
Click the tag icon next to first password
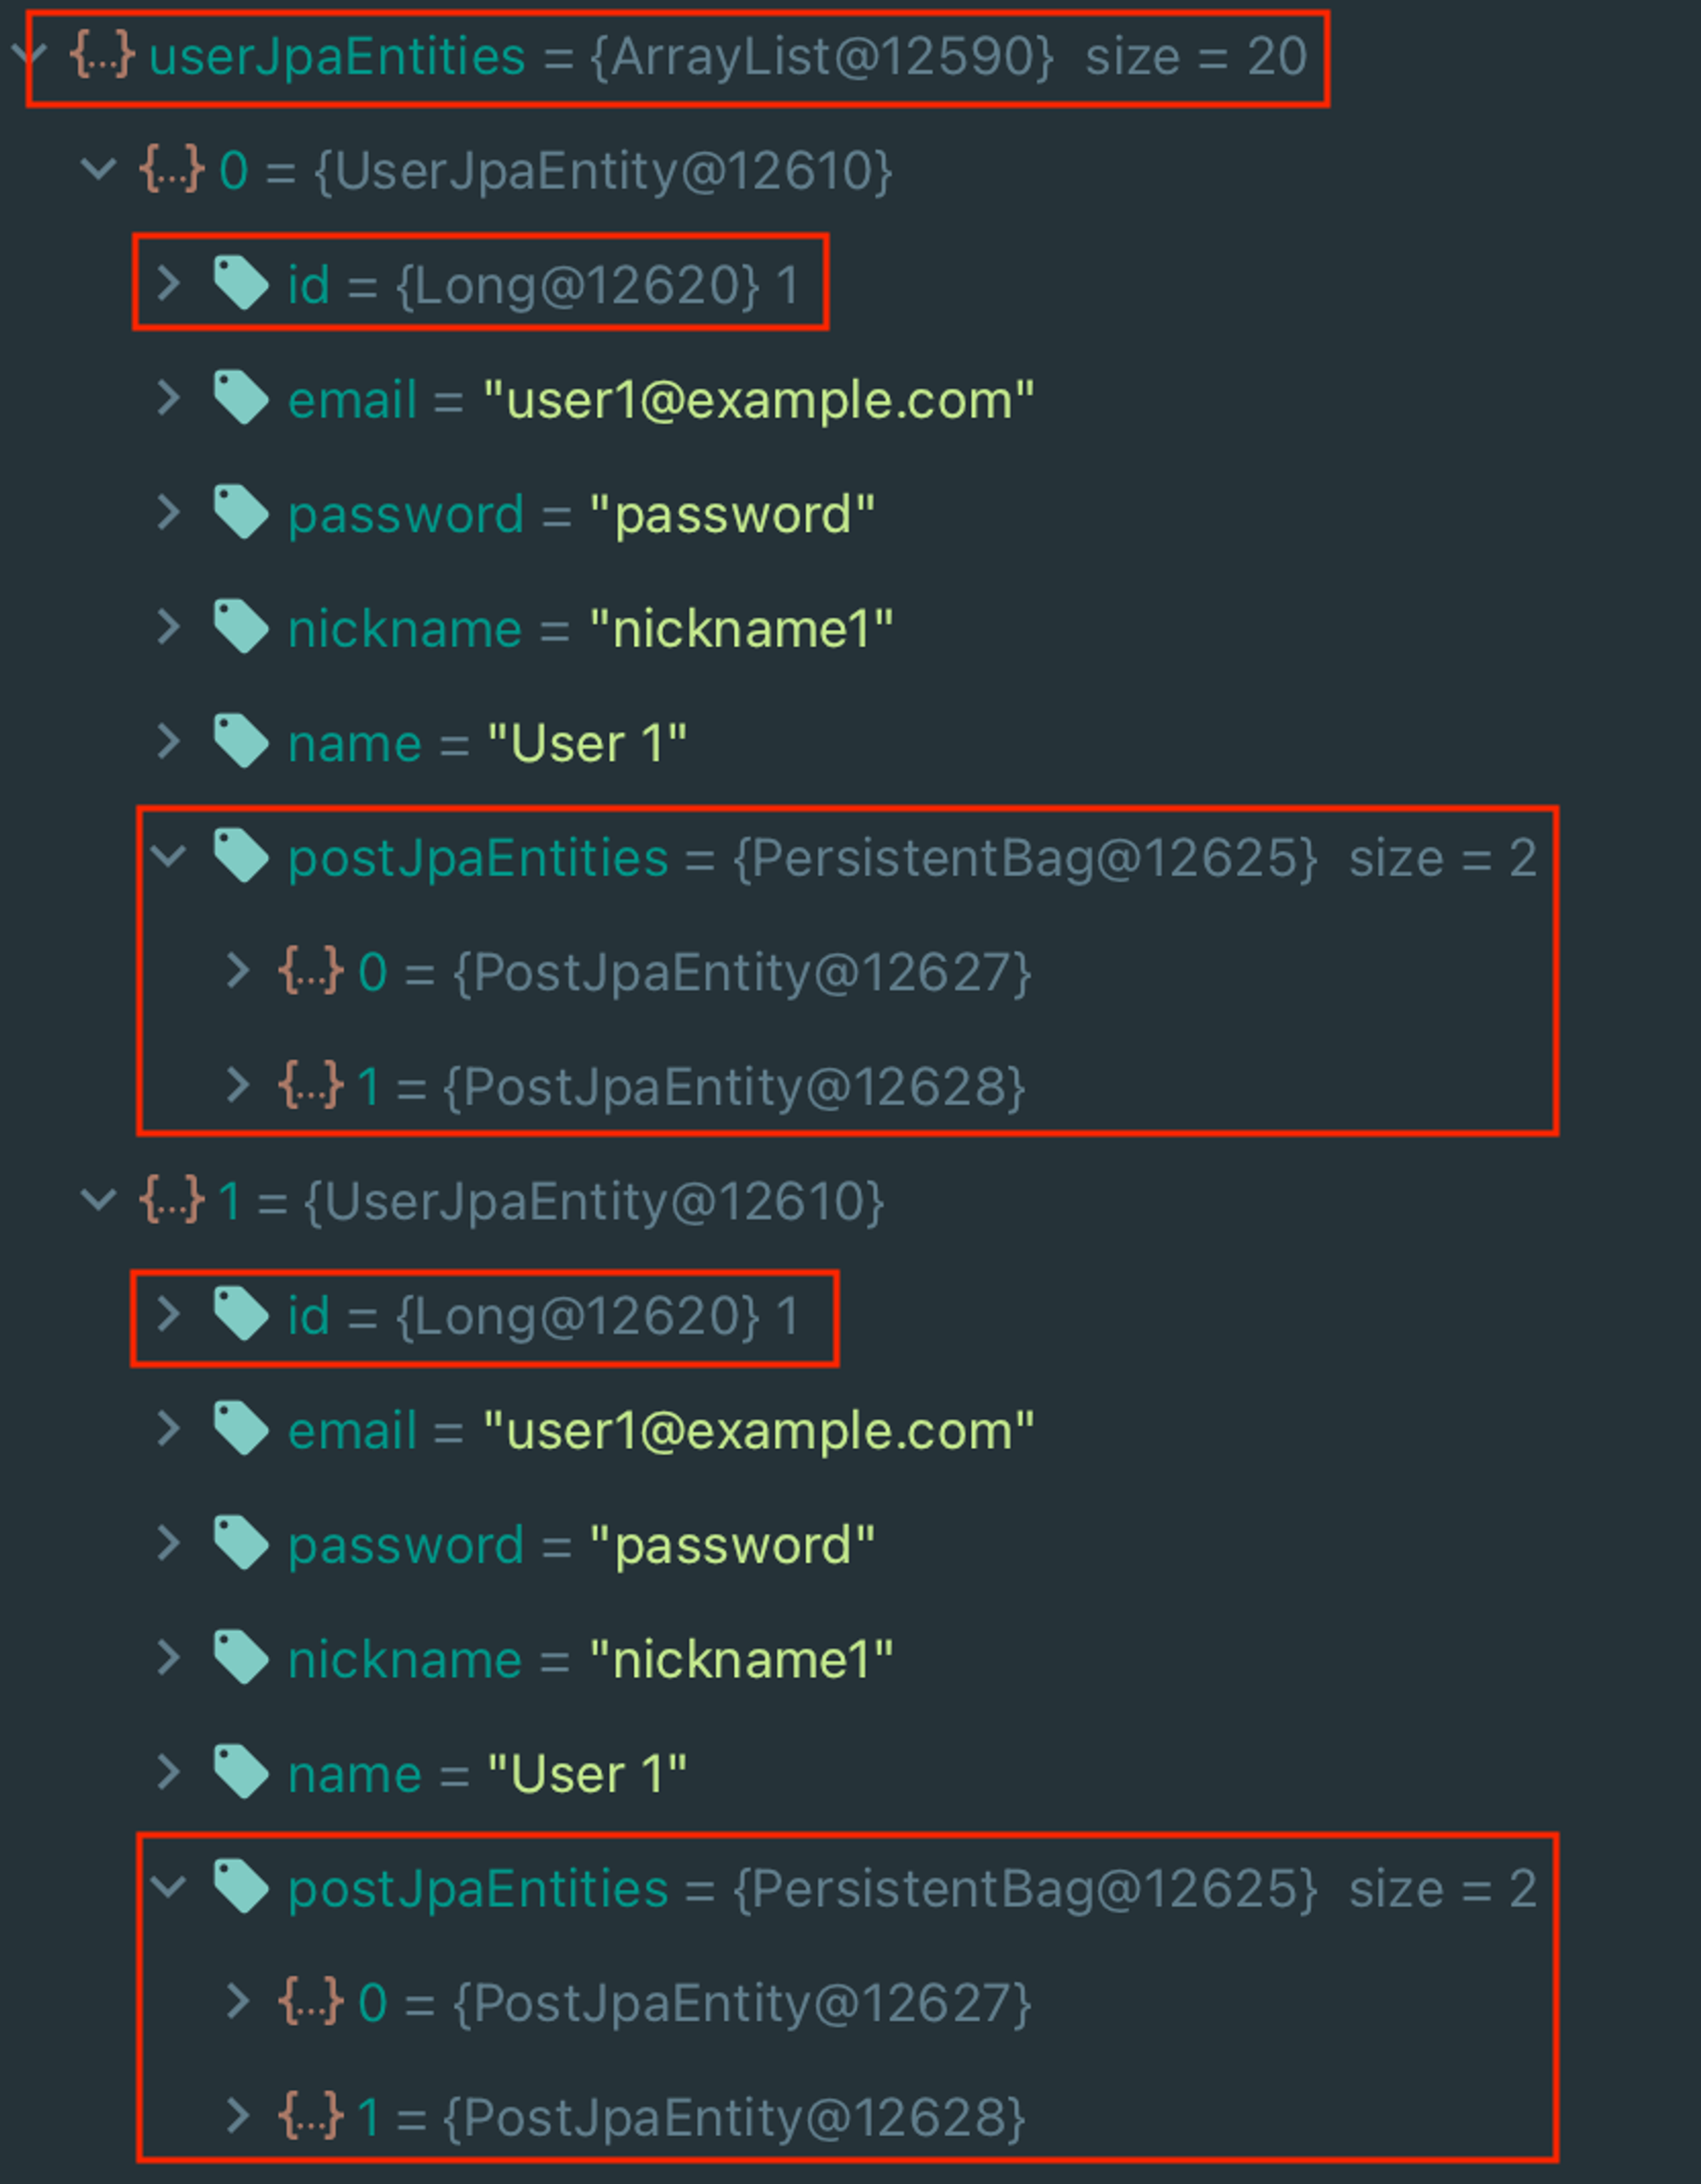pos(241,512)
